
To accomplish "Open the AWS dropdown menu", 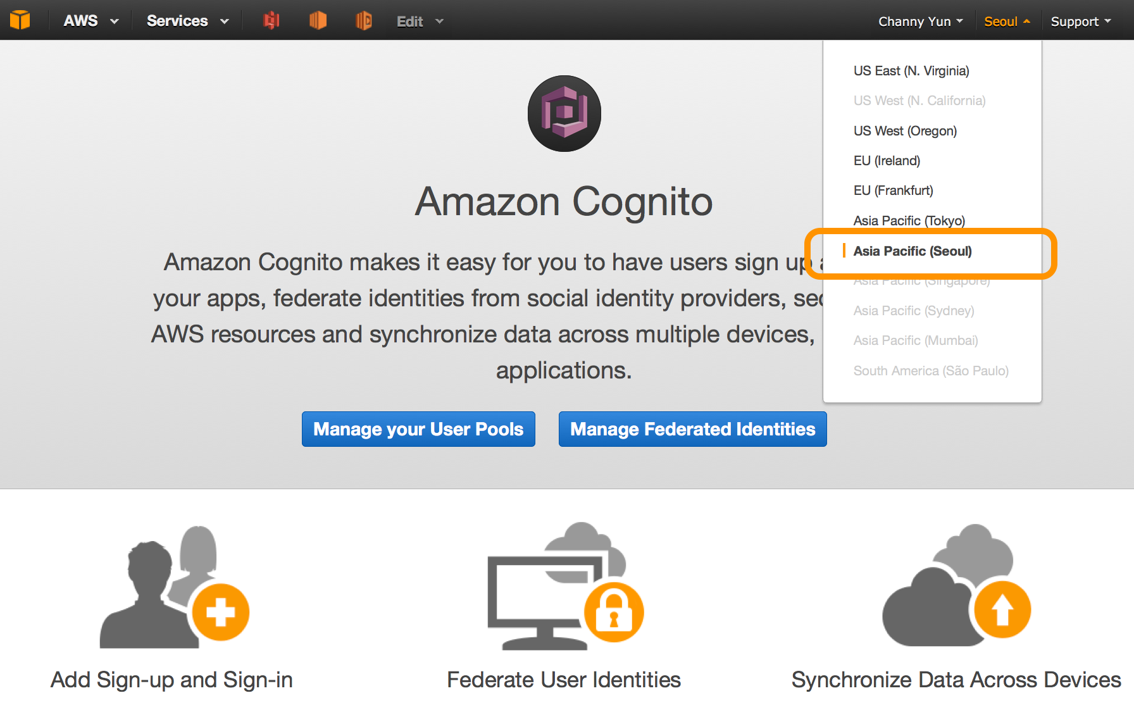I will click(91, 21).
